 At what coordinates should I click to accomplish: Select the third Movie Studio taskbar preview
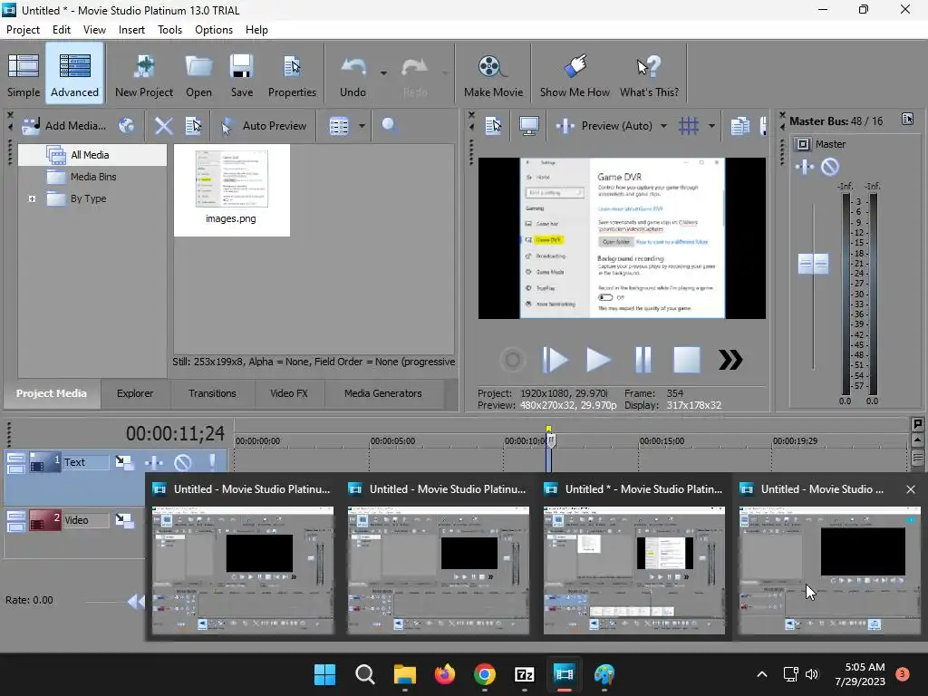point(633,558)
